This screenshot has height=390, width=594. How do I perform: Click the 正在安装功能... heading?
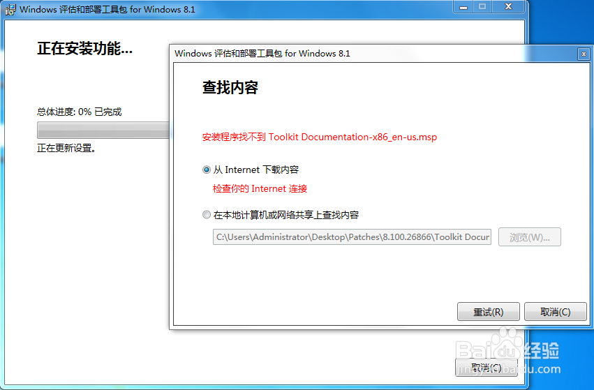click(x=85, y=48)
